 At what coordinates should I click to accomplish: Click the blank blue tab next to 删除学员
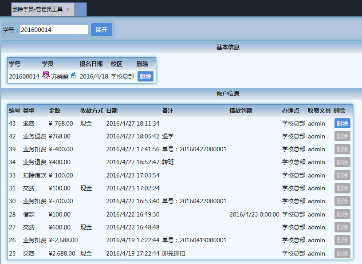point(81,9)
